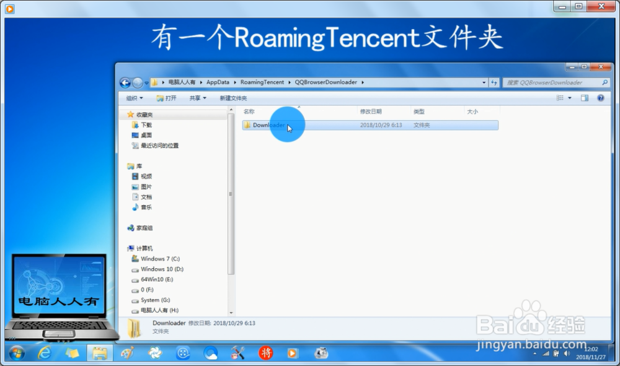Open Explorer help question mark icon
Screen dimensions: 620x366
click(x=601, y=98)
